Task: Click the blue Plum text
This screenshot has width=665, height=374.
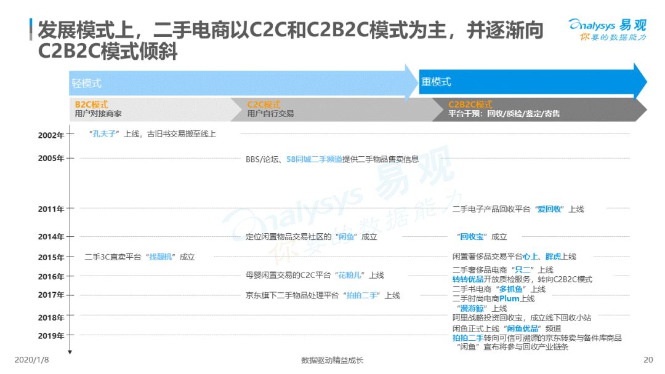Action: point(509,298)
